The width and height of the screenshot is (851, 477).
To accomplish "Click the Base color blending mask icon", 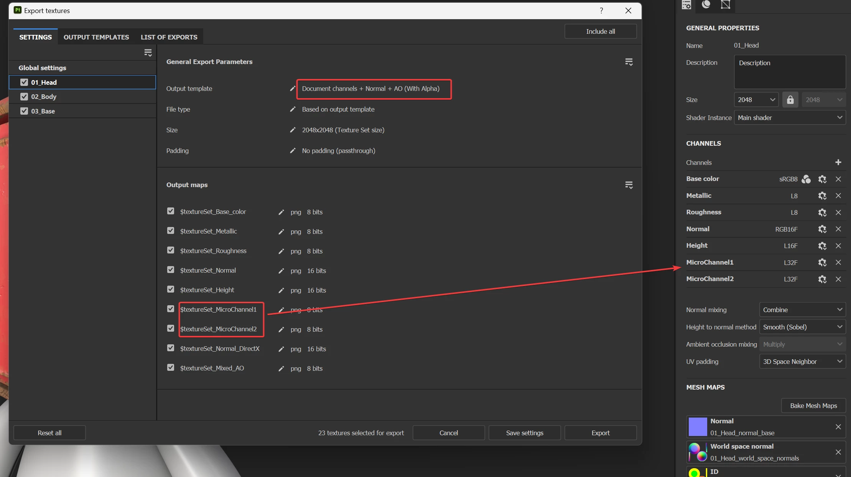I will (x=806, y=179).
